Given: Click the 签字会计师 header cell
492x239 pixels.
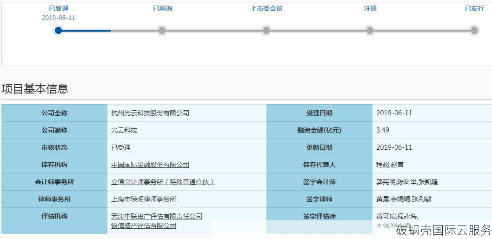Looking at the screenshot, I should pyautogui.click(x=319, y=182).
